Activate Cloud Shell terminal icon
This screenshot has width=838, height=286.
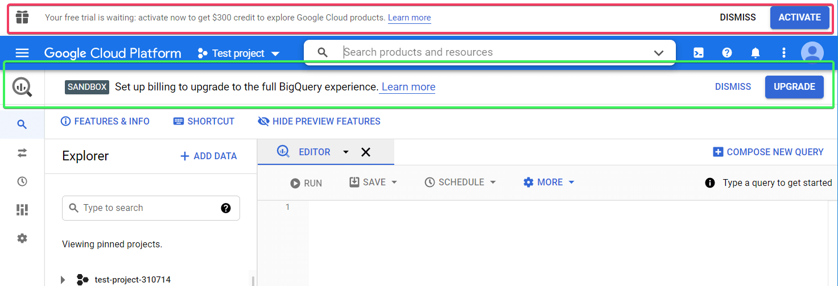tap(699, 53)
